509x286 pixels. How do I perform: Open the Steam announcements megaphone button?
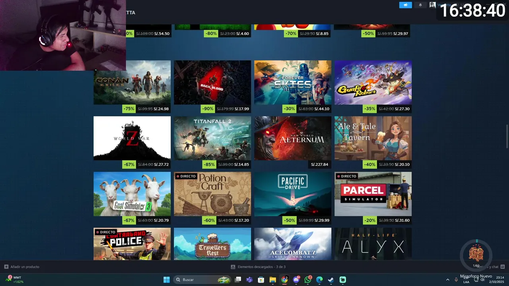pos(405,5)
